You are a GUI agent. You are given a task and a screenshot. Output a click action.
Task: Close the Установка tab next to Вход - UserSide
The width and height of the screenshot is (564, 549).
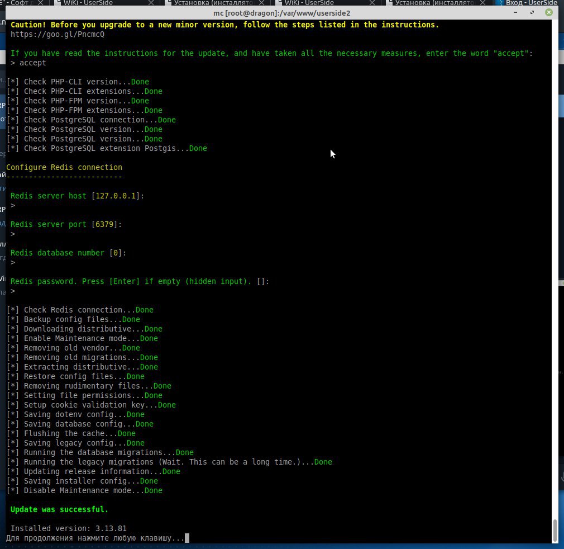point(482,3)
